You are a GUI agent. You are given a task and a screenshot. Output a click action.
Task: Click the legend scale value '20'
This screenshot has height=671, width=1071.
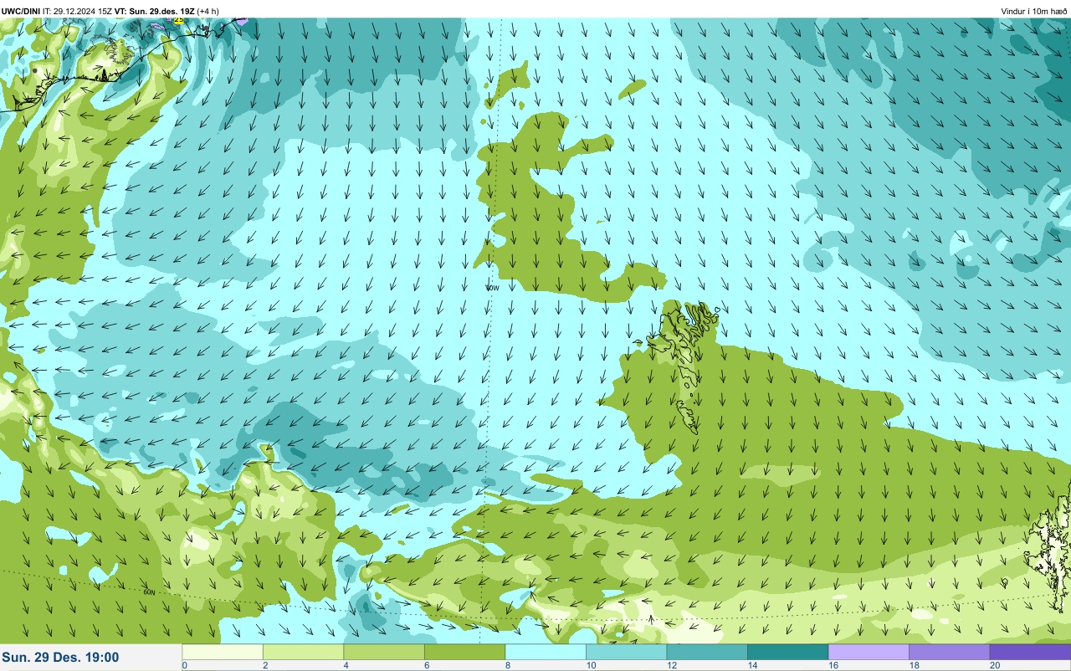995,665
